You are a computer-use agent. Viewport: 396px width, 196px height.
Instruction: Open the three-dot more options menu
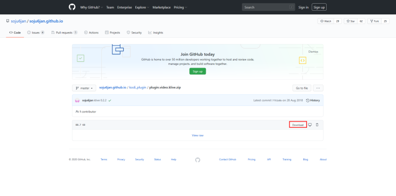pos(318,88)
